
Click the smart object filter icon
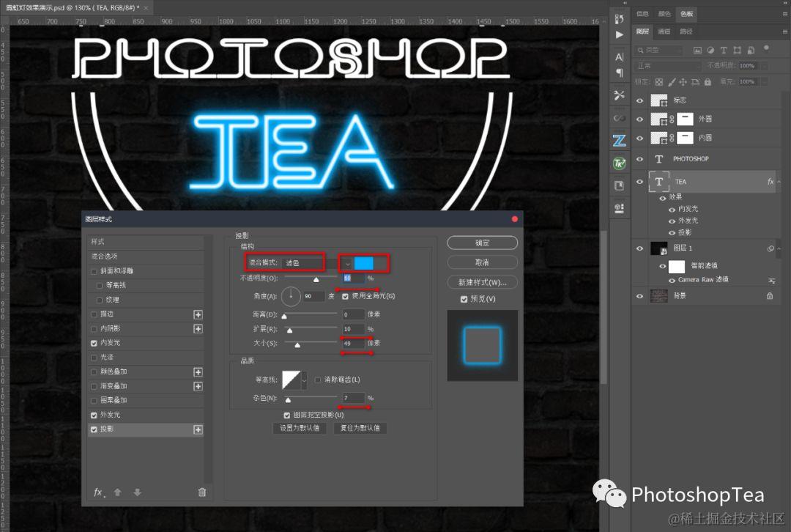click(x=751, y=51)
